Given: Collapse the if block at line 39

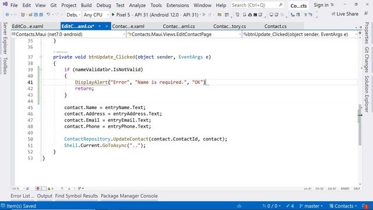Looking at the screenshot, I should 41,69.
